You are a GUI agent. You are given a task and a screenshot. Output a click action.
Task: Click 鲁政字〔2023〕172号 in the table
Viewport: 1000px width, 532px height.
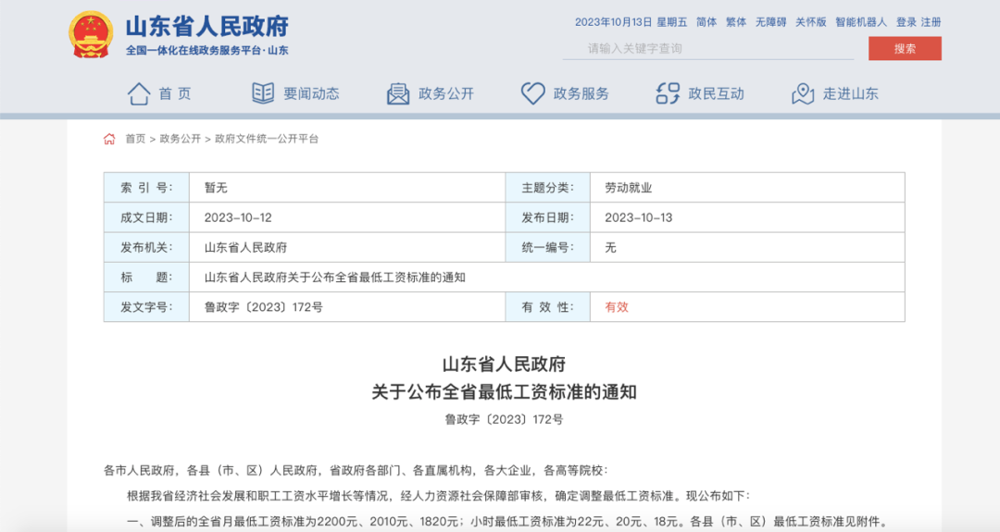click(x=263, y=307)
